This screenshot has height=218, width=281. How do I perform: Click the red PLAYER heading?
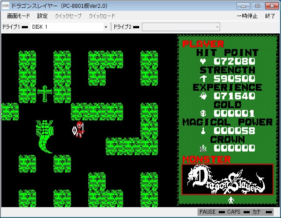tap(203, 44)
